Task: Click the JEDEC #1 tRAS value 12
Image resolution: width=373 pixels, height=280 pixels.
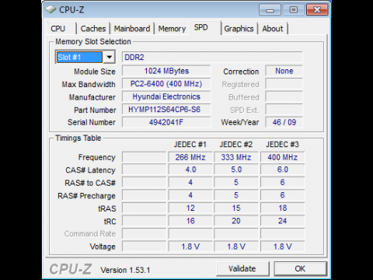Action: (190, 208)
